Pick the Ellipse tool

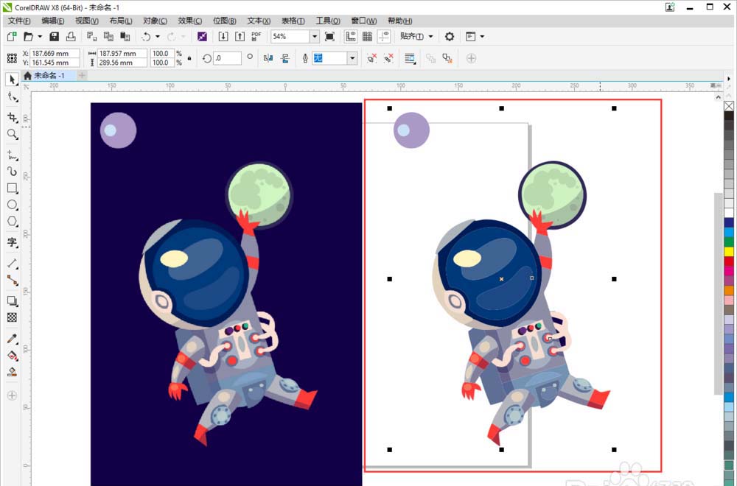pos(12,205)
